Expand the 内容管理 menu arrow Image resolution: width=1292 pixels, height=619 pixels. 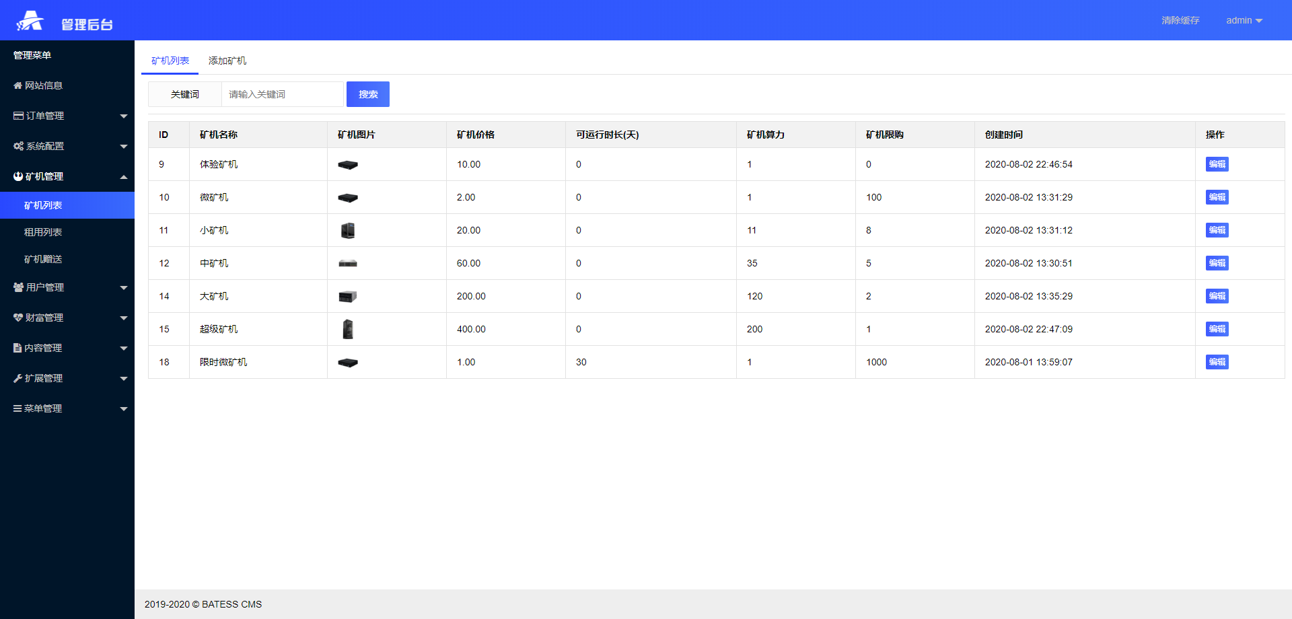coord(124,349)
